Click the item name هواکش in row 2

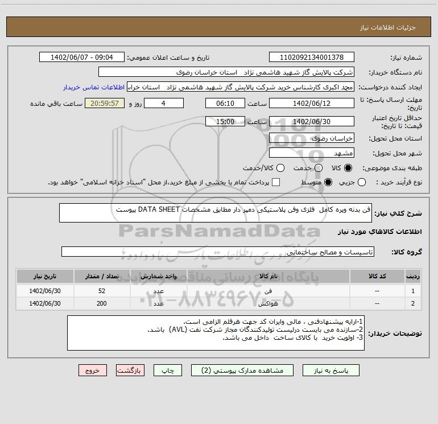coord(268,303)
